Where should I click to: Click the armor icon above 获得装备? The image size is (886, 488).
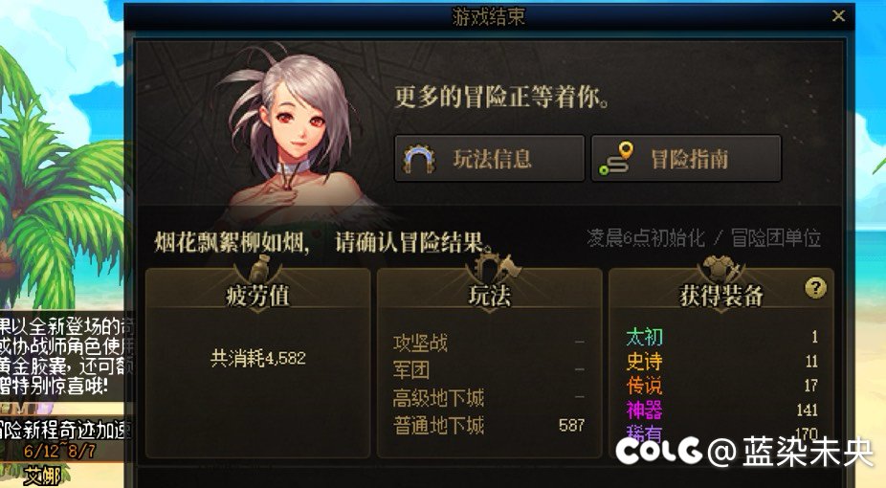coord(721,269)
